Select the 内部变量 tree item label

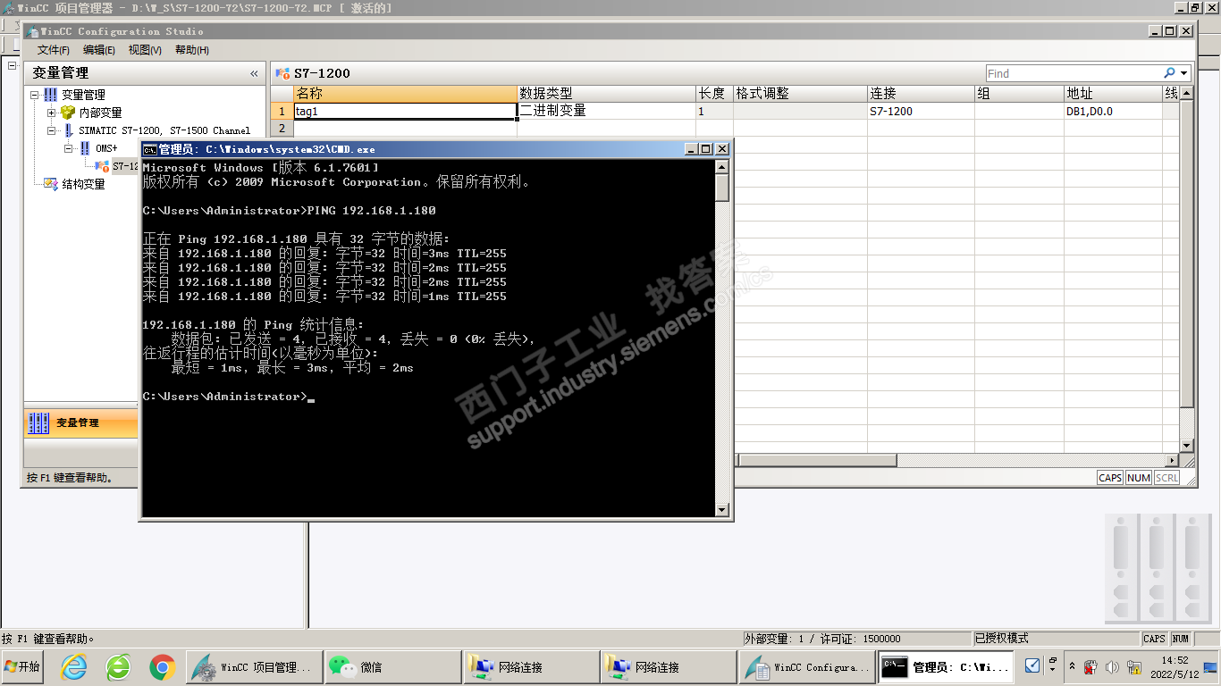100,113
